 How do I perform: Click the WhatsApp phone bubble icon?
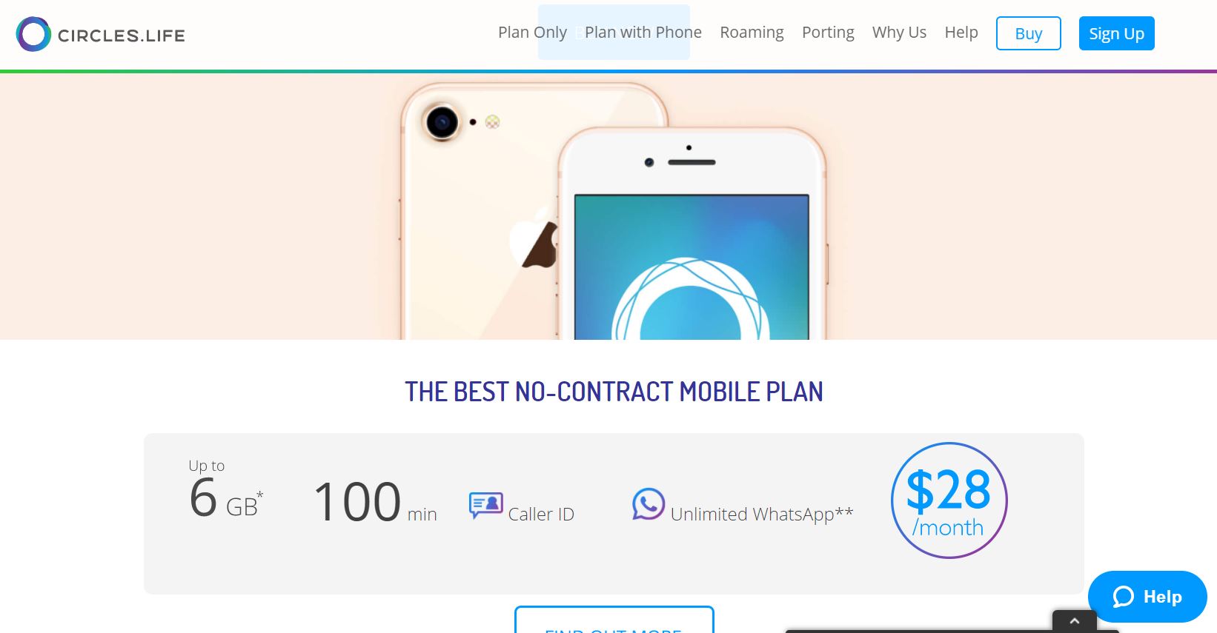point(649,504)
